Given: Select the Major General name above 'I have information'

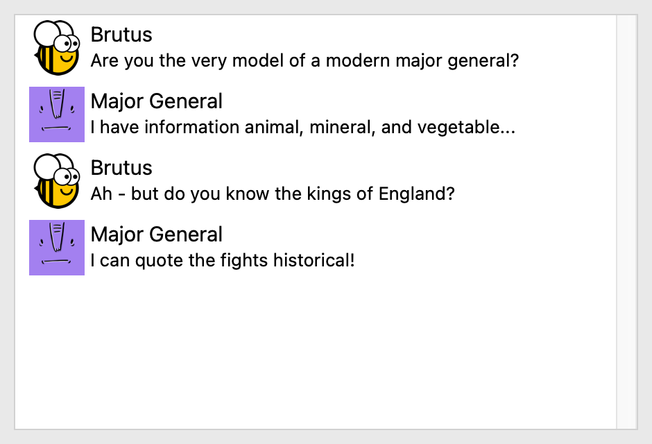Looking at the screenshot, I should point(157,101).
